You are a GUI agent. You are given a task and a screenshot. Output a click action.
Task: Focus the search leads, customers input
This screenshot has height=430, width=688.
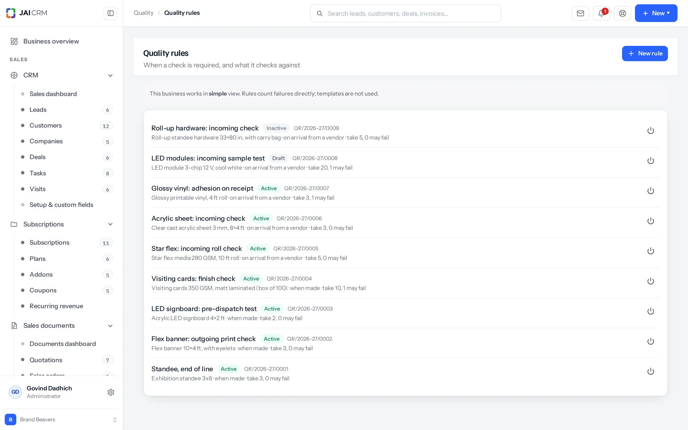coord(405,14)
